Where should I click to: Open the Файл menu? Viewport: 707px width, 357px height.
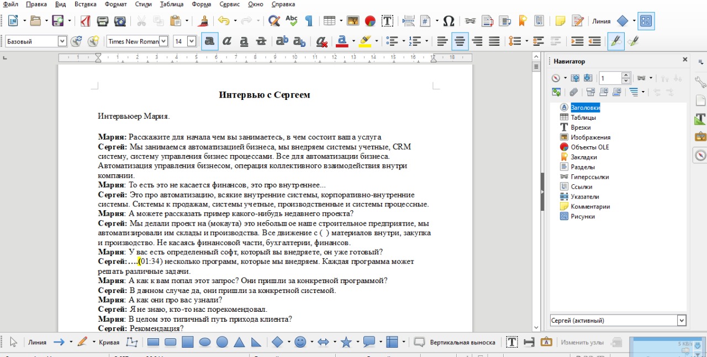pos(10,4)
